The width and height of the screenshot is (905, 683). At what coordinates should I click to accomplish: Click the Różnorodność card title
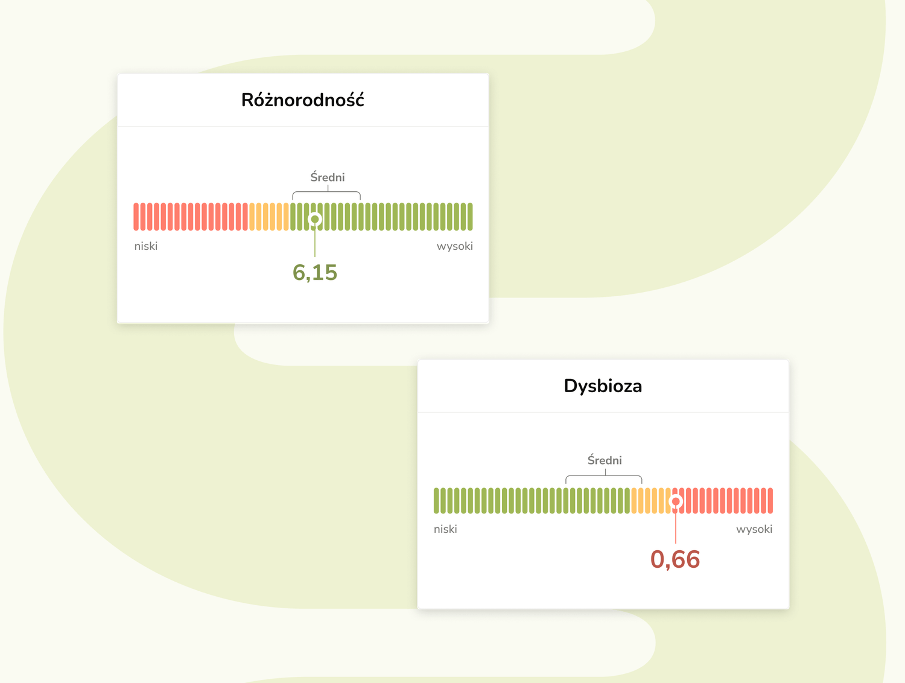pyautogui.click(x=302, y=100)
